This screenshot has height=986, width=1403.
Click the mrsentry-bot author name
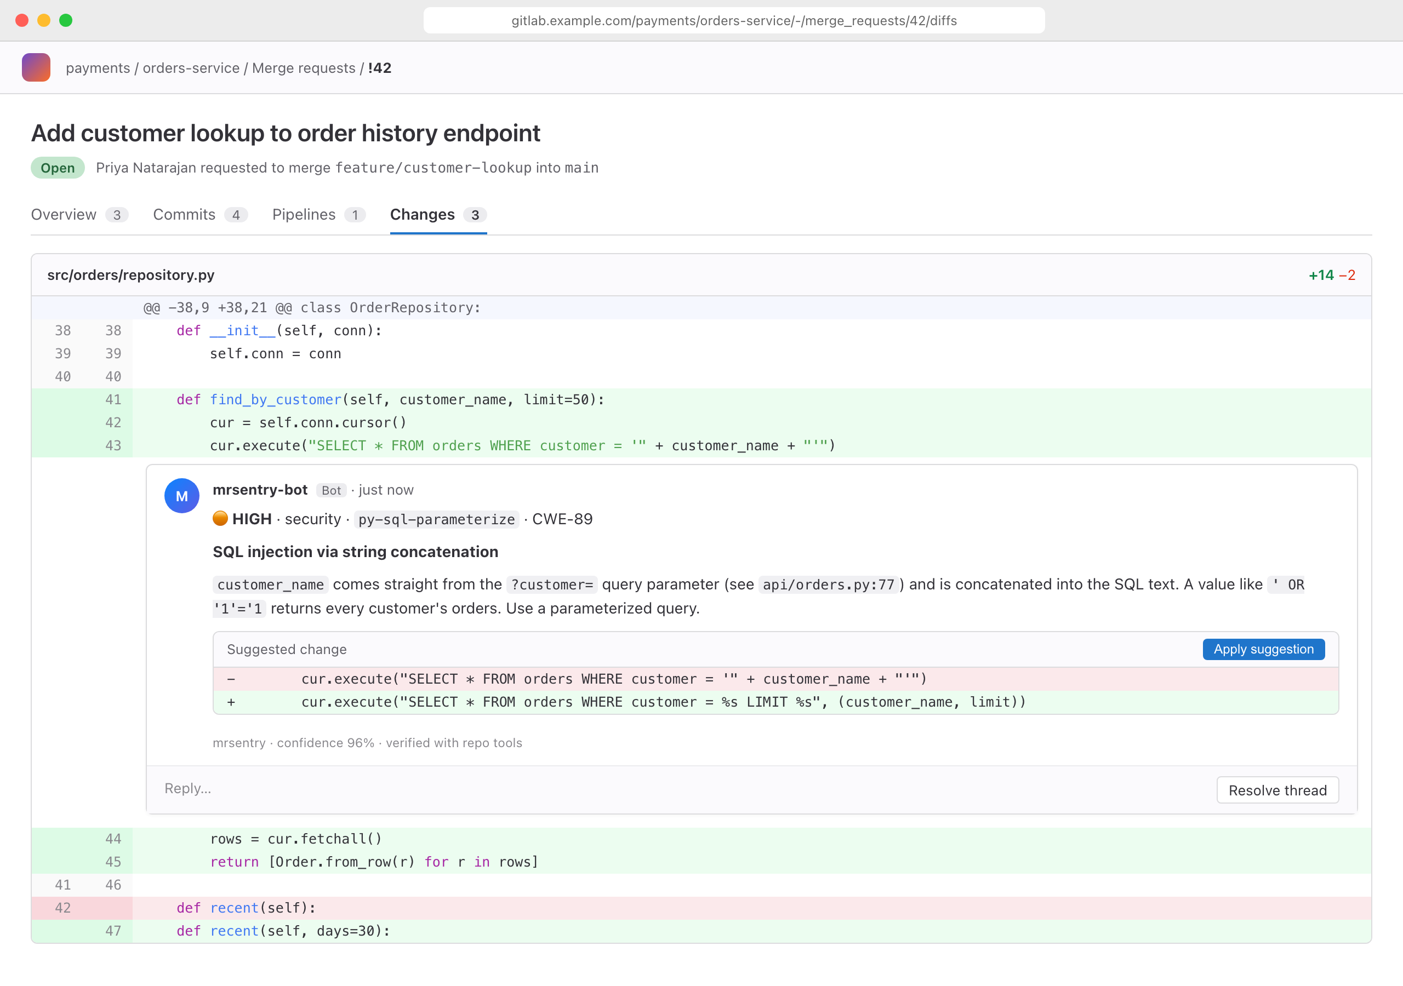pyautogui.click(x=260, y=490)
